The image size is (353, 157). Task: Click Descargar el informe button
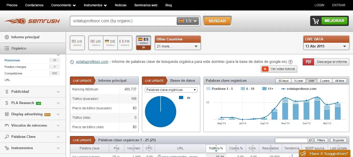332,62
